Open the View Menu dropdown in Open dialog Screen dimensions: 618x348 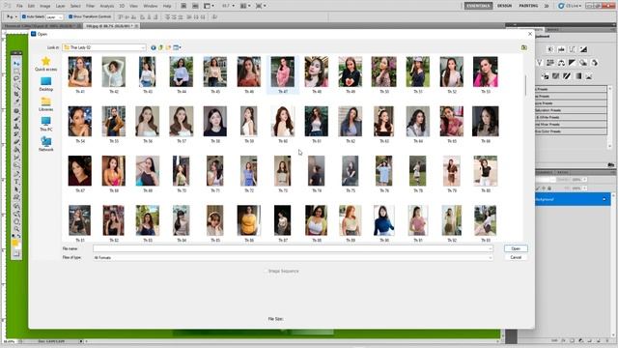[x=178, y=47]
